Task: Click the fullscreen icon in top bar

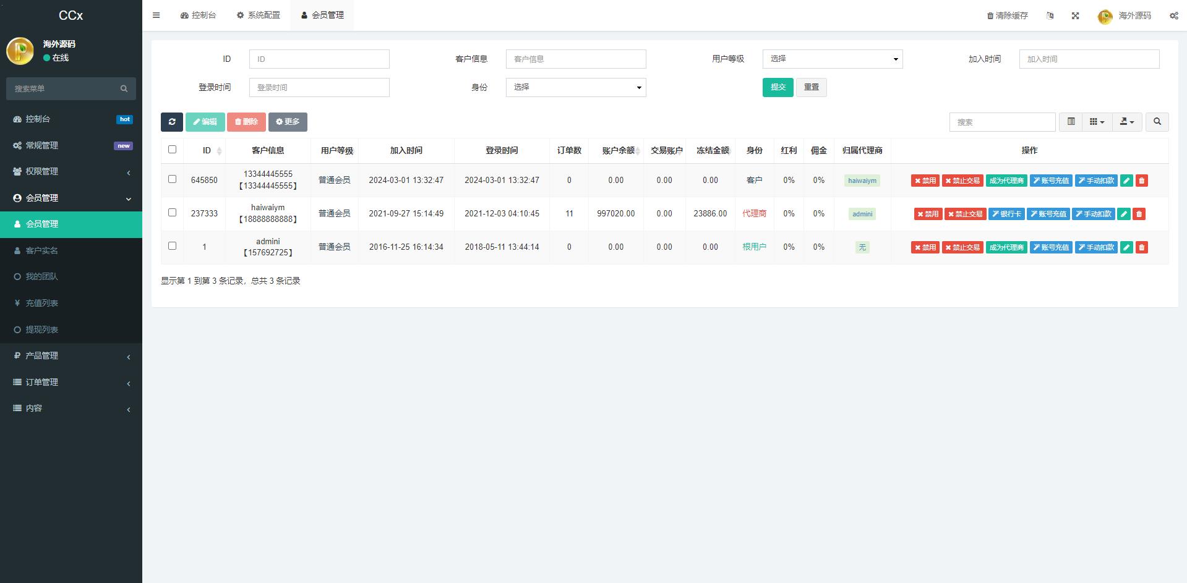Action: point(1075,15)
